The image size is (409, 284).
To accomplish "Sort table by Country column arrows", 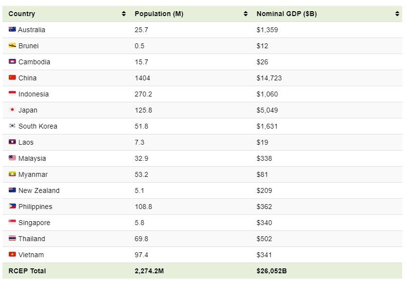I will (x=124, y=14).
